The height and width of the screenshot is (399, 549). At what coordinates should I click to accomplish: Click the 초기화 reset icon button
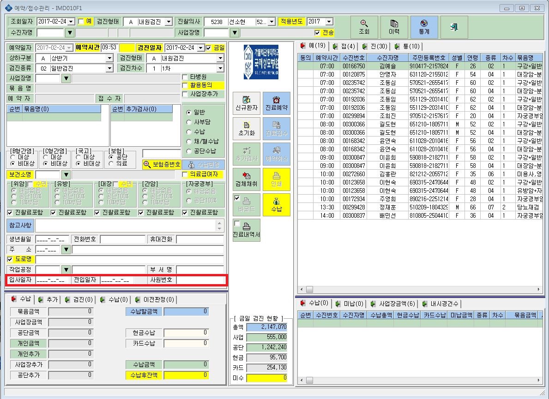[x=247, y=129]
